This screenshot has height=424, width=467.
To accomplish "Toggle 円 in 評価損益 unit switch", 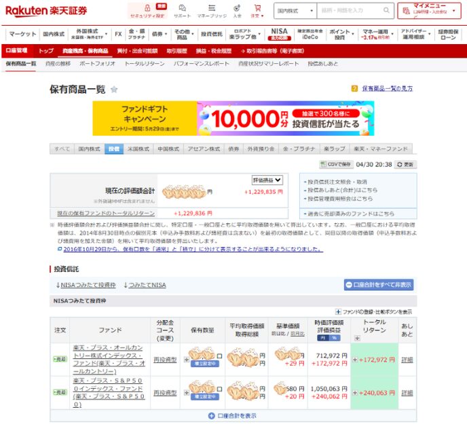I will pyautogui.click(x=323, y=338).
